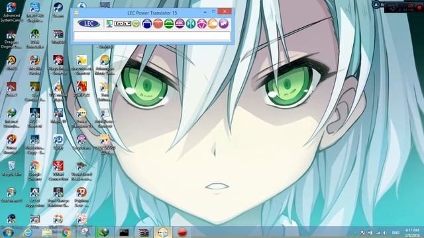The height and width of the screenshot is (238, 424).
Task: Click the purple ABC round toolbar icon
Action: [x=180, y=24]
